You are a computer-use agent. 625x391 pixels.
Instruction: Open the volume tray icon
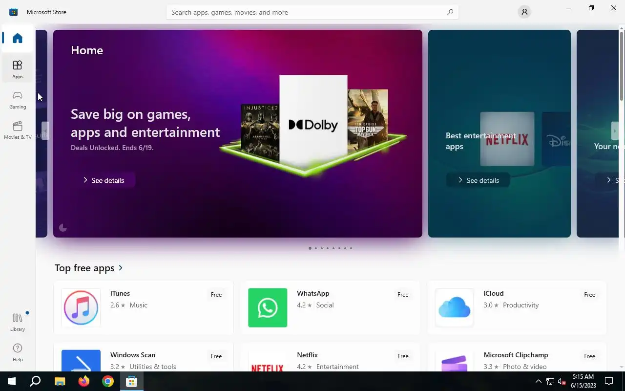562,381
